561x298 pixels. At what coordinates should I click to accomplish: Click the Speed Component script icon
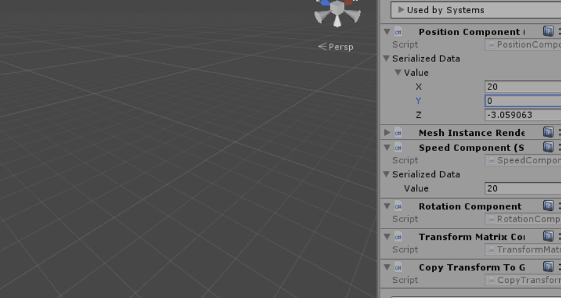point(398,148)
